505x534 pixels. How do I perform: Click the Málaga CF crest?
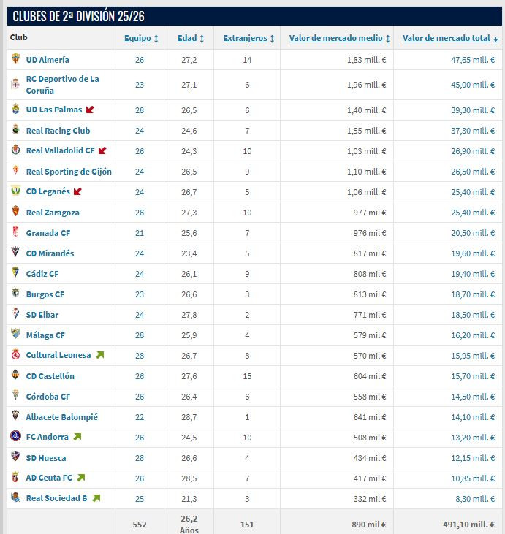15,333
